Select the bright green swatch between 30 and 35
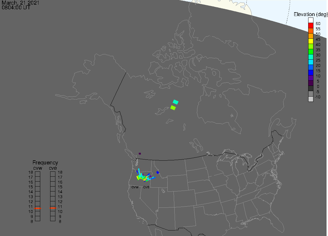Viewport: 328px width, 236px height. (x=311, y=52)
